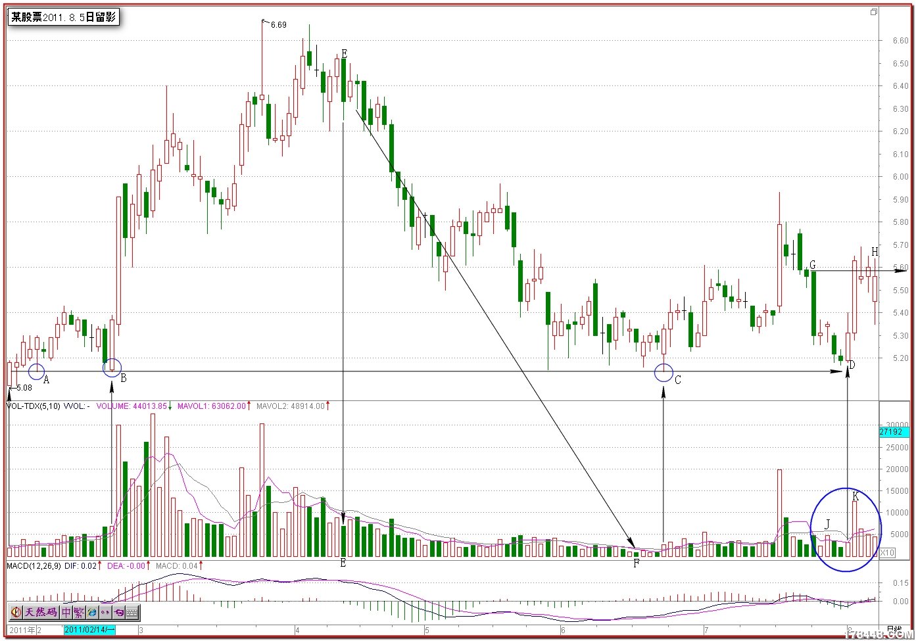Click the 5.08 low price label

click(x=24, y=388)
